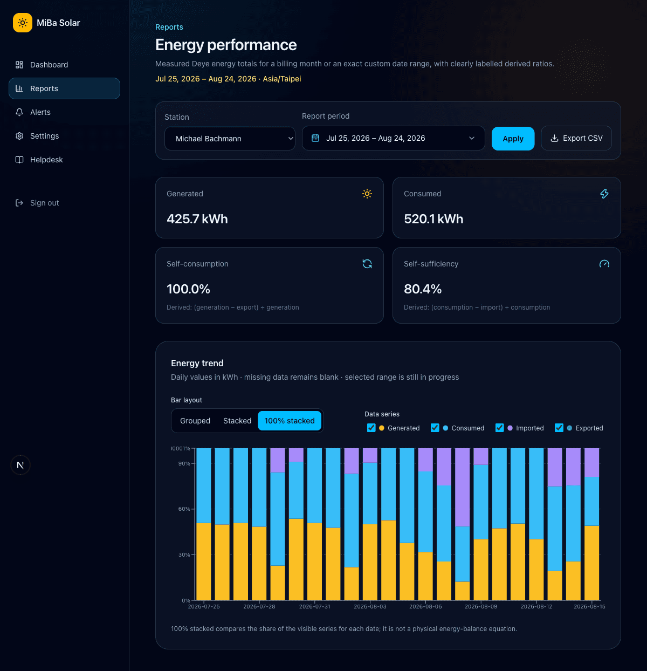Image resolution: width=647 pixels, height=671 pixels.
Task: Select the Reports sidebar item
Action: point(64,88)
